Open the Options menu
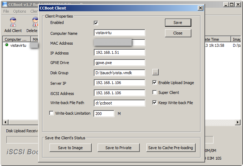 point(20,11)
